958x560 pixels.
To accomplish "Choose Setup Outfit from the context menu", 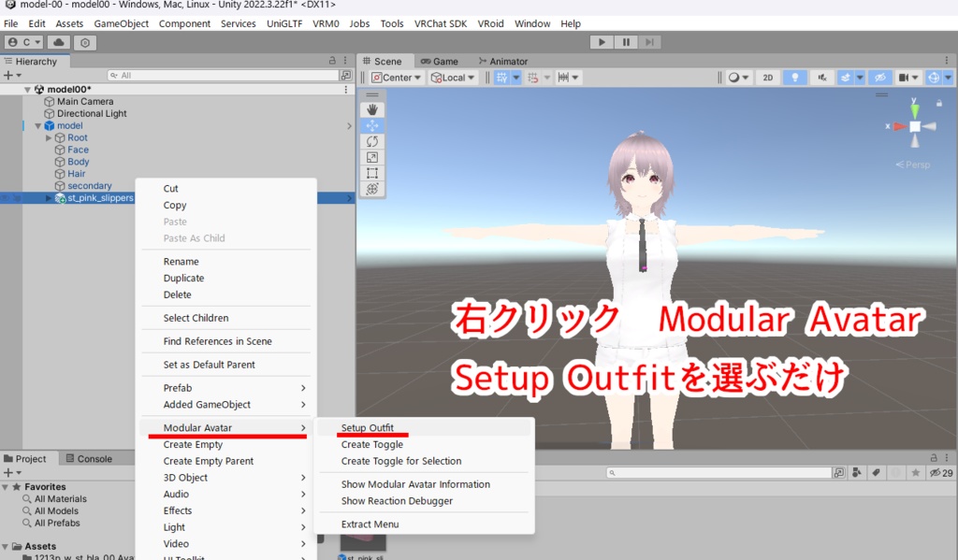I will (366, 427).
